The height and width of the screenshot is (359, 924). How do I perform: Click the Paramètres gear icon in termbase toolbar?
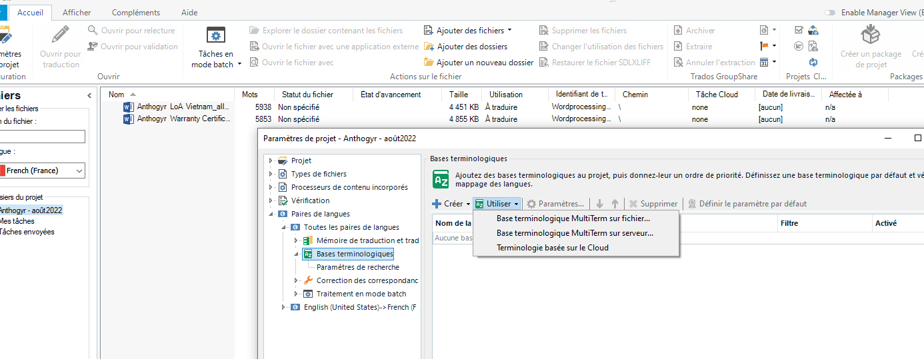(x=531, y=204)
